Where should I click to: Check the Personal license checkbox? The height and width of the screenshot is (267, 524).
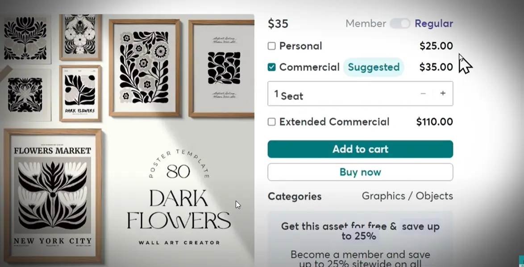(x=272, y=46)
